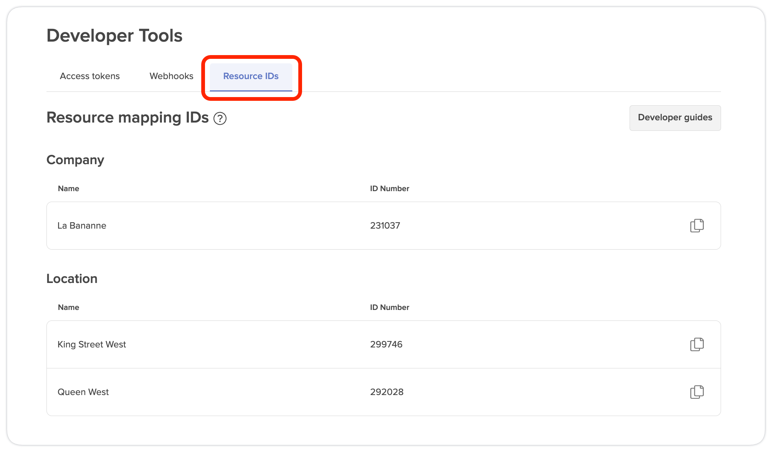The height and width of the screenshot is (452, 772).
Task: Click the King Street West location name
Action: click(x=92, y=344)
